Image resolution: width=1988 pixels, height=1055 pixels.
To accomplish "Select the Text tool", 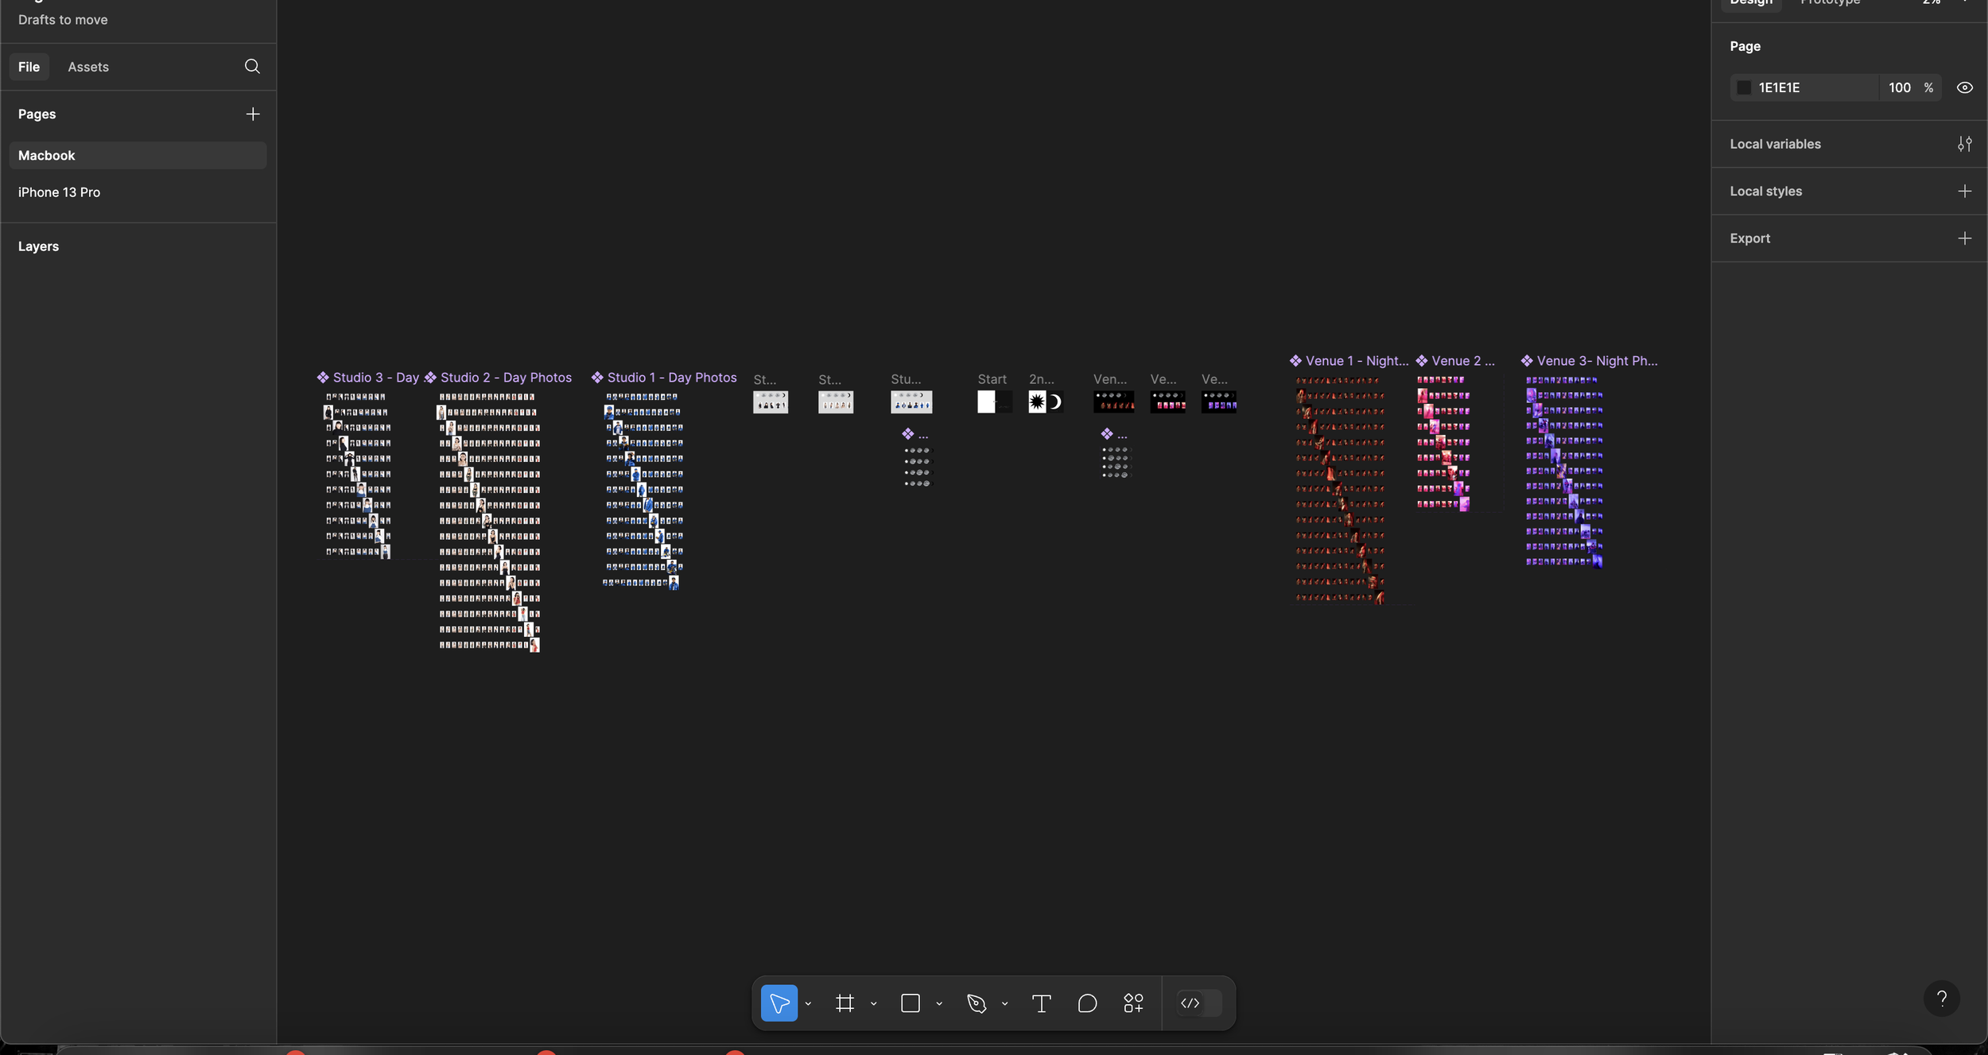I will click(x=1042, y=1003).
